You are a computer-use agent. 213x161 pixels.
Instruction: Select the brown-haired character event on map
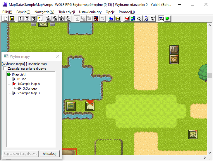[x=174, y=59]
